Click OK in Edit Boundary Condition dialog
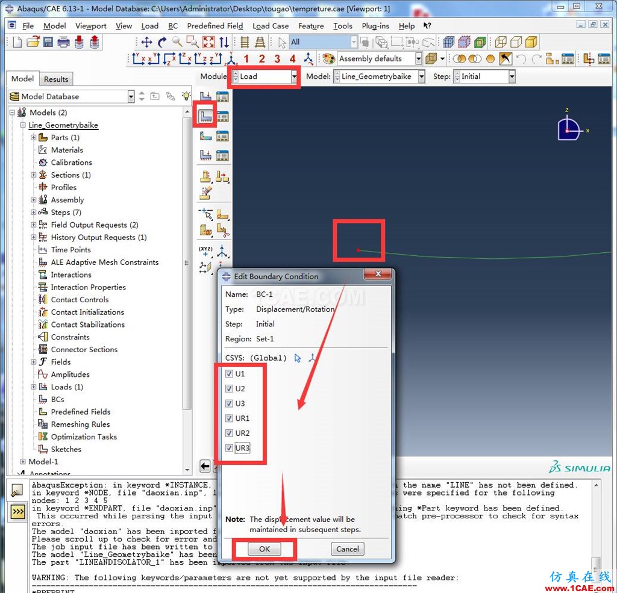Viewport: 617px width, 593px height. pos(265,549)
